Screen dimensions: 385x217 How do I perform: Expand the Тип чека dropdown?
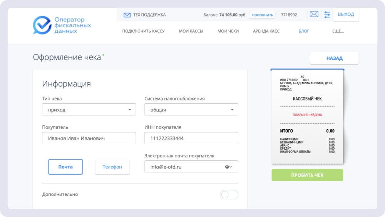point(89,110)
